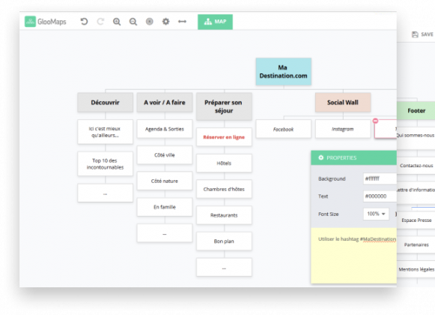Click the horizontal double-arrow width icon

point(182,22)
